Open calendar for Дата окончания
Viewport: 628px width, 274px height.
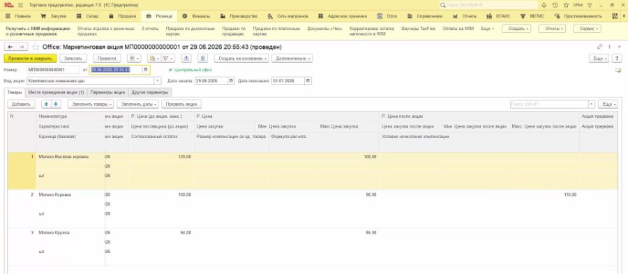coord(308,81)
